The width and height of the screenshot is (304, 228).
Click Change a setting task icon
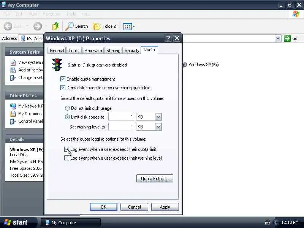tap(13, 78)
